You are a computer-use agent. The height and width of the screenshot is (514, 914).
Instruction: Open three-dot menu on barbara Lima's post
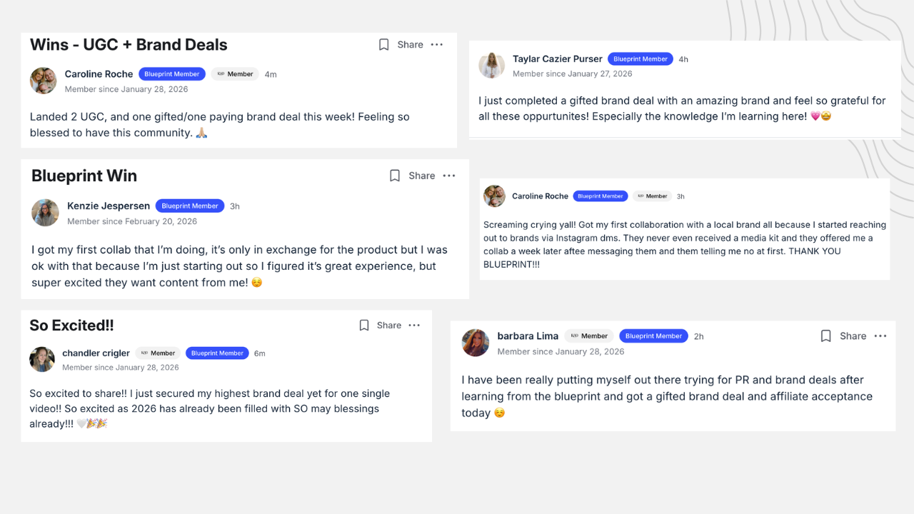(880, 336)
